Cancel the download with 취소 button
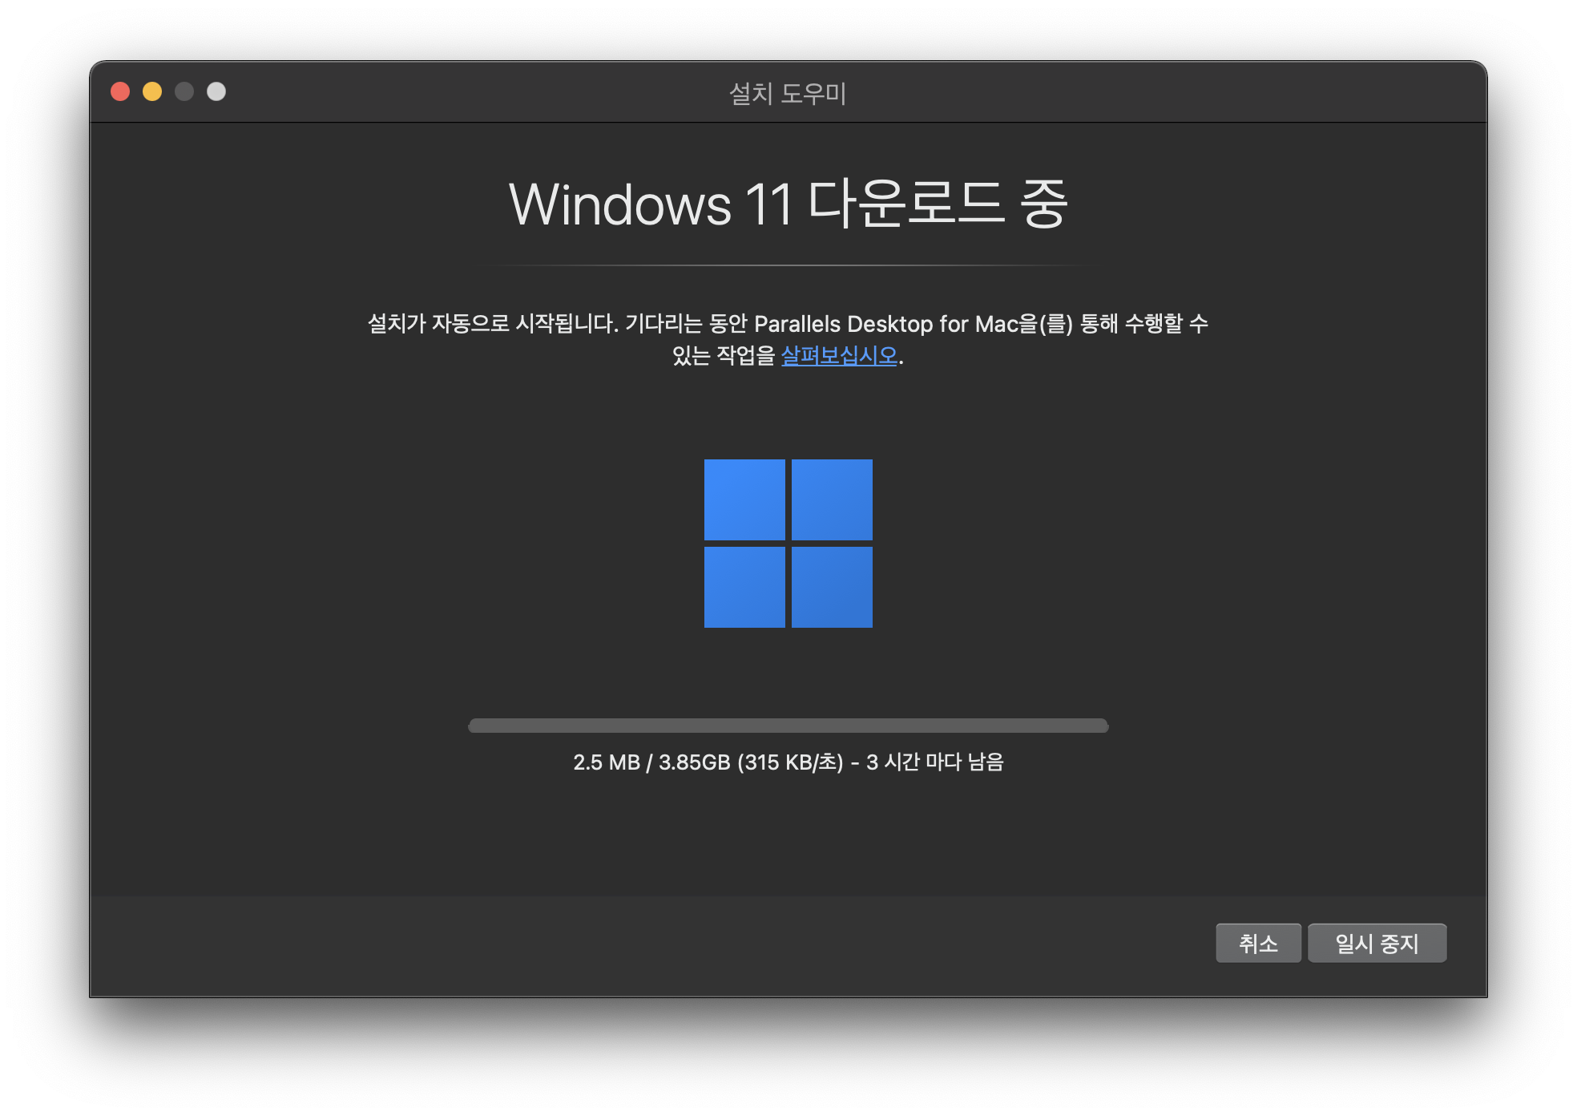This screenshot has height=1116, width=1577. point(1258,944)
